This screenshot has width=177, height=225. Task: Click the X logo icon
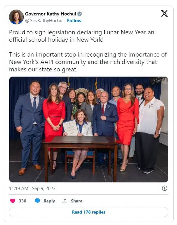tap(164, 14)
